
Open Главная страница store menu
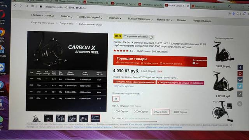point(42,16)
